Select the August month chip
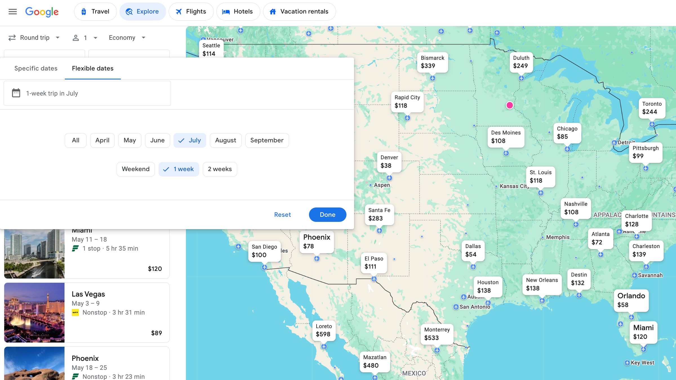Screen dimensions: 676x380 225,140
